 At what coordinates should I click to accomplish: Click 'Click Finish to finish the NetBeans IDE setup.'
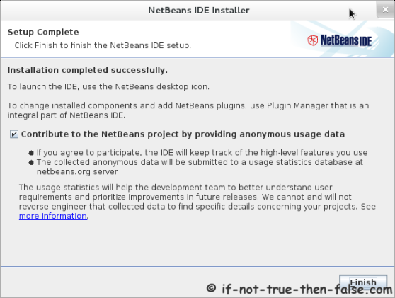coord(103,45)
